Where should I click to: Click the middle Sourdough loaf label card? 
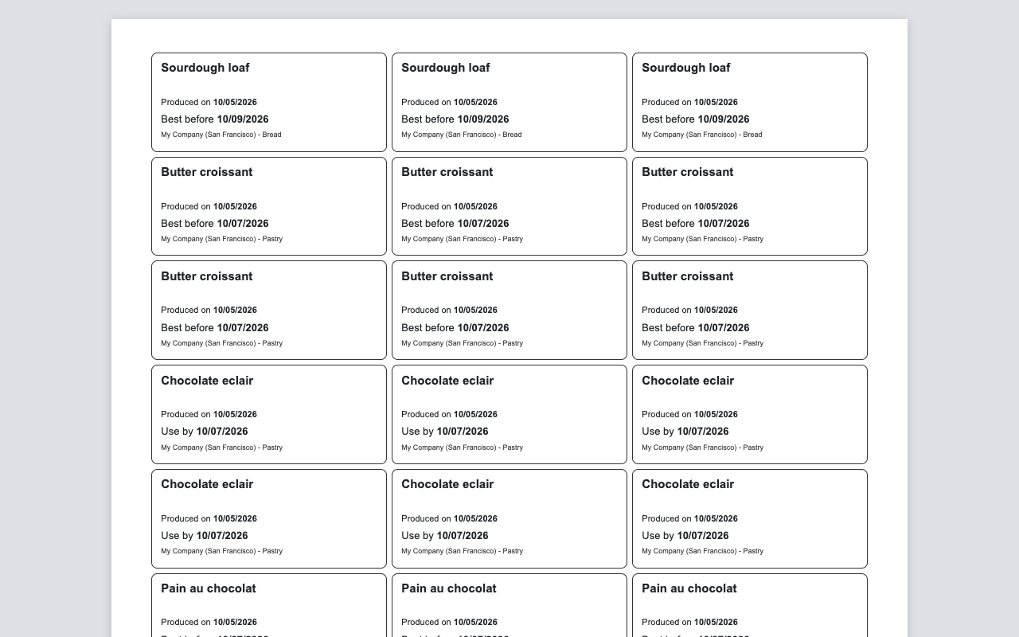pos(509,102)
